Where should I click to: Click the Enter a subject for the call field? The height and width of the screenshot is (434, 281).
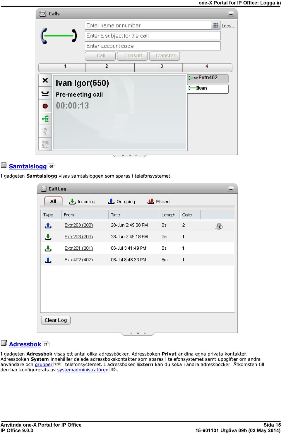click(153, 36)
